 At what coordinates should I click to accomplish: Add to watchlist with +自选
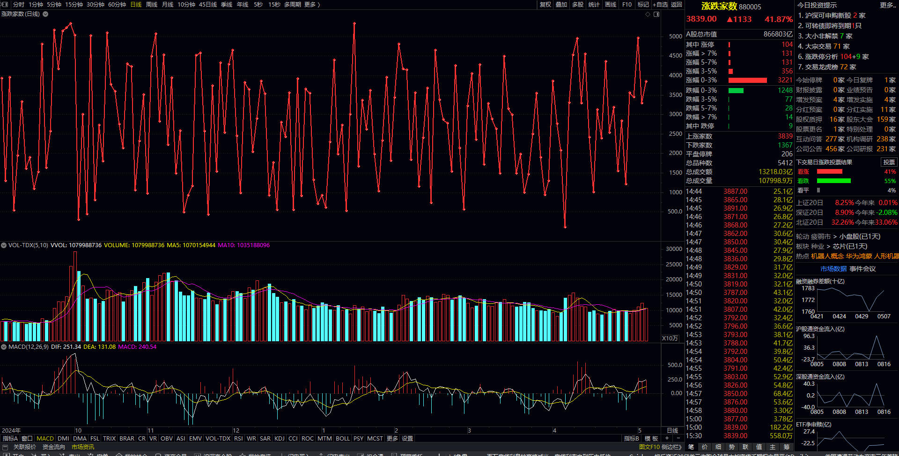click(660, 4)
